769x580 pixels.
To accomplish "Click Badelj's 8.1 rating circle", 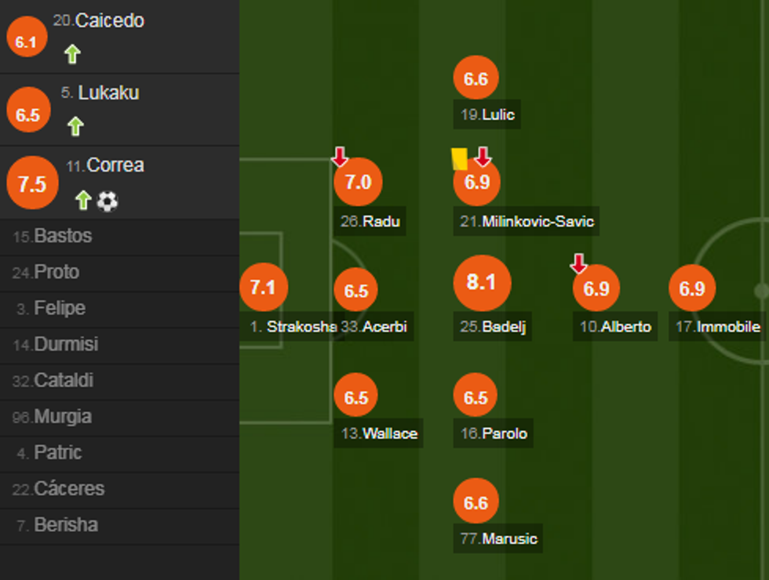I will pos(482,283).
